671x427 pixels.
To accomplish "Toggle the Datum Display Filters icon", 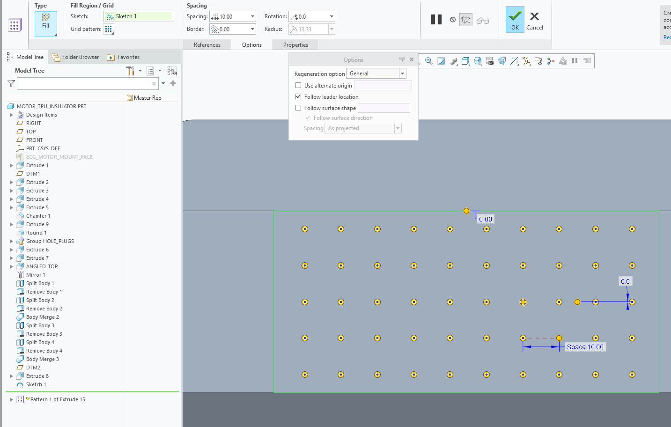I will pyautogui.click(x=526, y=60).
